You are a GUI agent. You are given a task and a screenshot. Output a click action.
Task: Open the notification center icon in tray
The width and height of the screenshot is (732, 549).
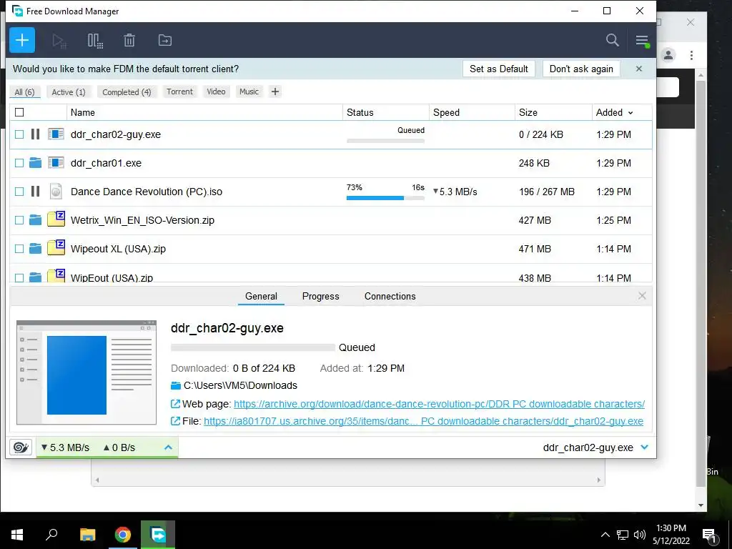click(x=710, y=535)
